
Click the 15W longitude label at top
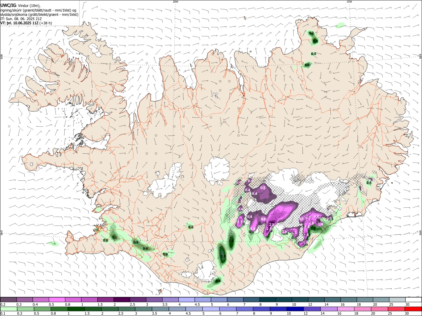point(349,2)
